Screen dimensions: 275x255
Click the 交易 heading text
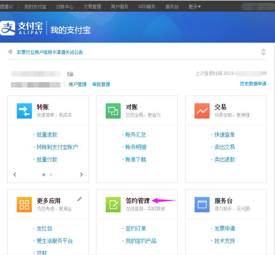(221, 107)
